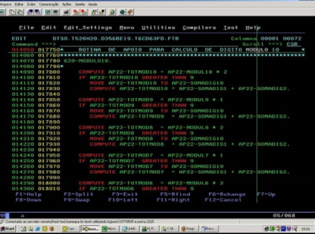Switch to the Resp... Firefox taskbar button
Screen dimensions: 315x234
[x=189, y=229]
